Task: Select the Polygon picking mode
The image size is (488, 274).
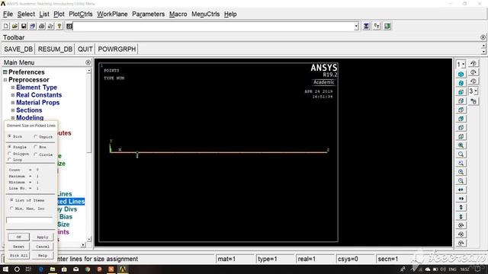Action: [x=10, y=154]
